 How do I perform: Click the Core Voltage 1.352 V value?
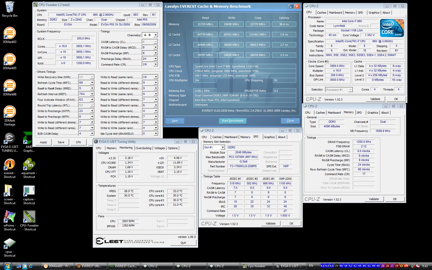(x=370, y=35)
